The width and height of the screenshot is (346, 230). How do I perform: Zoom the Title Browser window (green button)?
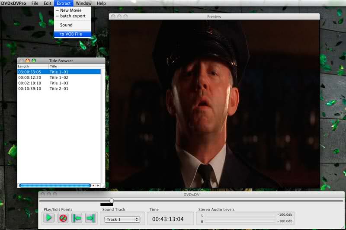click(x=34, y=61)
